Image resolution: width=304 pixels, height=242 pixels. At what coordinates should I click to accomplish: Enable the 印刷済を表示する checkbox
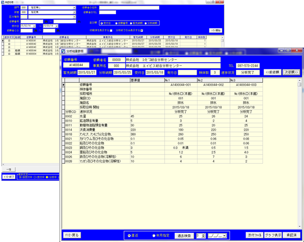pyautogui.click(x=111, y=30)
